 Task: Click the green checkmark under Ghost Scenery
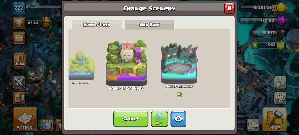tap(179, 95)
